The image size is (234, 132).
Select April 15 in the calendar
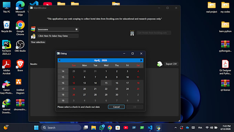pyautogui.click(x=106, y=83)
